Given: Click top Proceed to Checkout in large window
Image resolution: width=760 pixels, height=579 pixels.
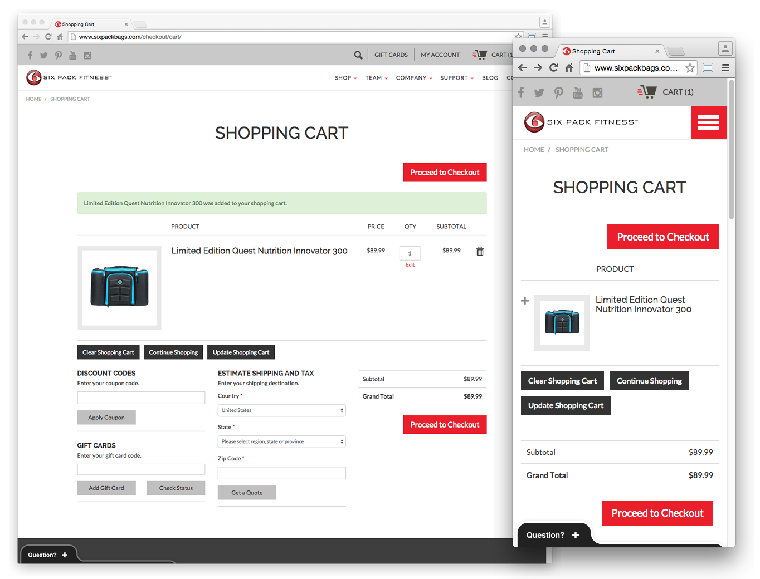Looking at the screenshot, I should click(x=445, y=173).
